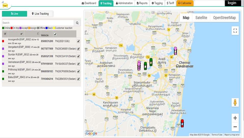Select the Live tab
The image size is (244, 138).
15,14
